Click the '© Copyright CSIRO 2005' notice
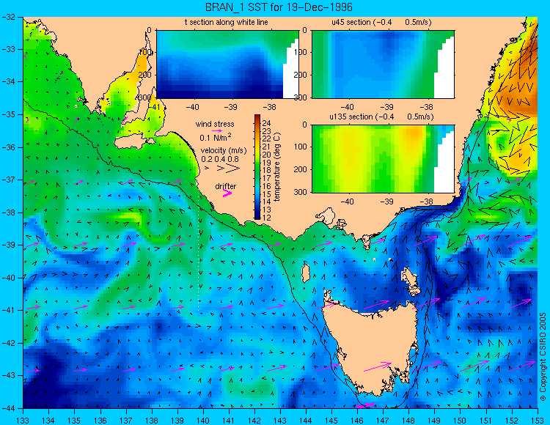Image resolution: width=550 pixels, height=425 pixels. coord(543,357)
